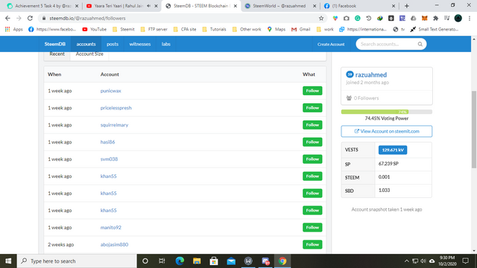This screenshot has height=268, width=477.
Task: Open pricelesspresh account link
Action: coord(116,108)
